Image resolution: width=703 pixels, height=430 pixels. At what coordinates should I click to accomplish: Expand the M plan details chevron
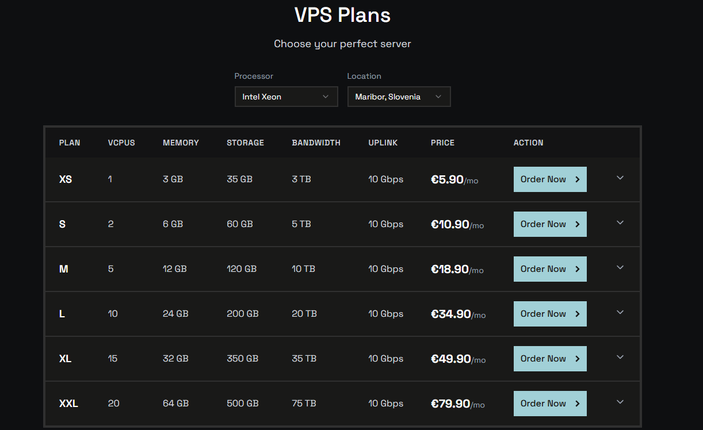click(x=620, y=268)
